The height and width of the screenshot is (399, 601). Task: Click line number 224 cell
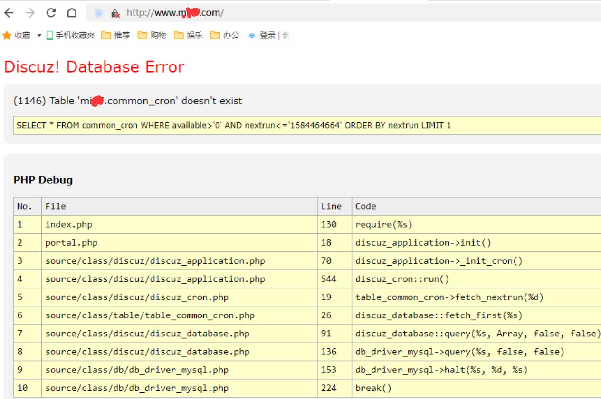[x=334, y=388]
